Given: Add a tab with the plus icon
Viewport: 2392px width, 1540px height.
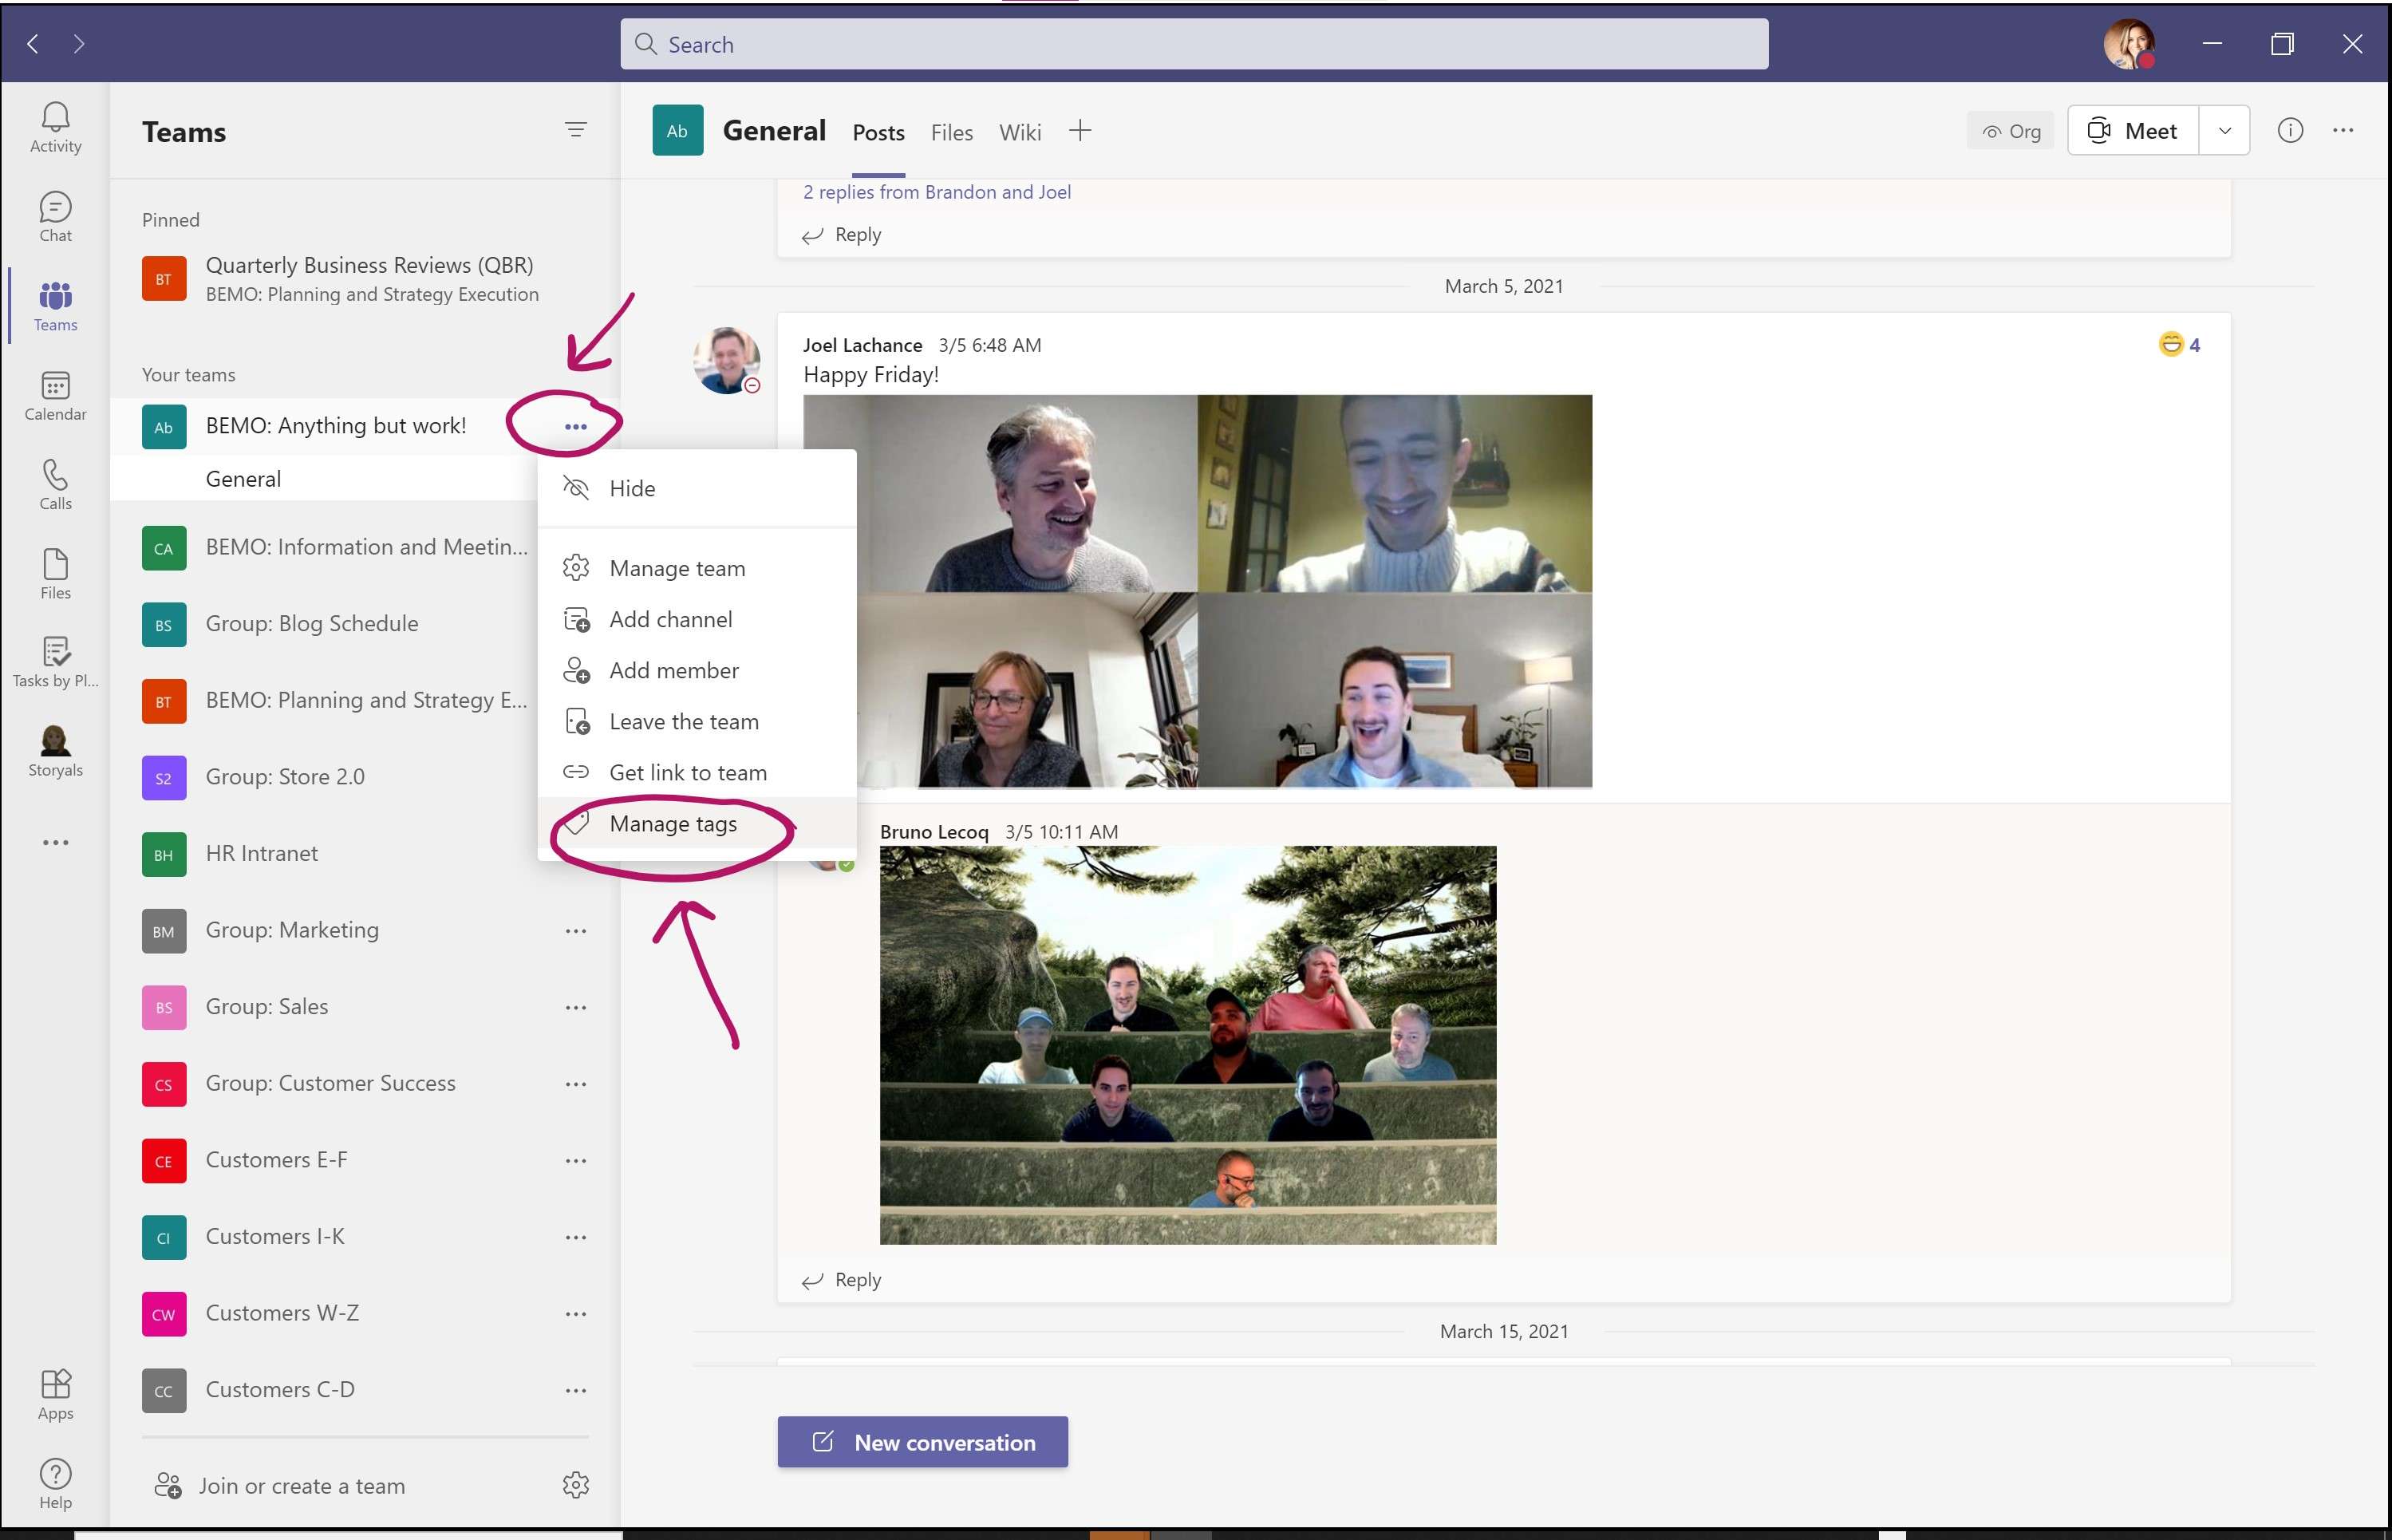Looking at the screenshot, I should coord(1080,131).
